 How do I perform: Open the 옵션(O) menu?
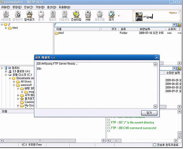tap(52, 7)
